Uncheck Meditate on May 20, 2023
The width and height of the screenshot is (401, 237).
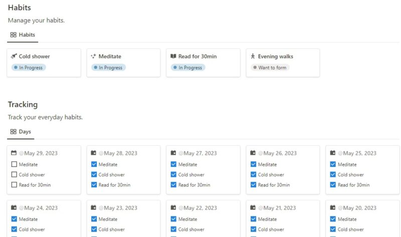pos(333,219)
